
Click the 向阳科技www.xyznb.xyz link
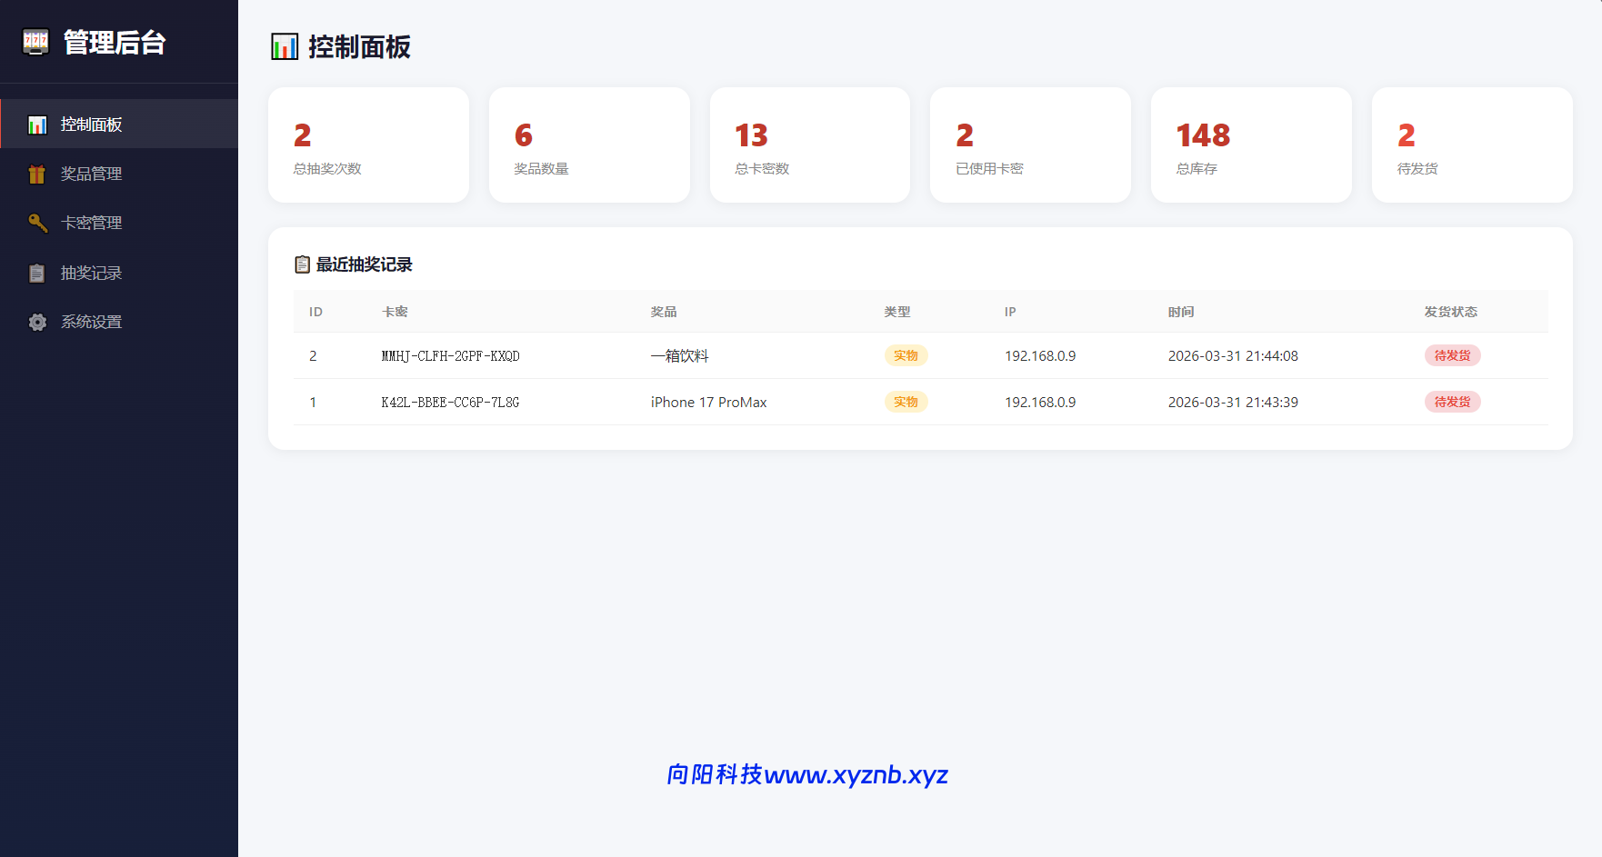pos(807,775)
